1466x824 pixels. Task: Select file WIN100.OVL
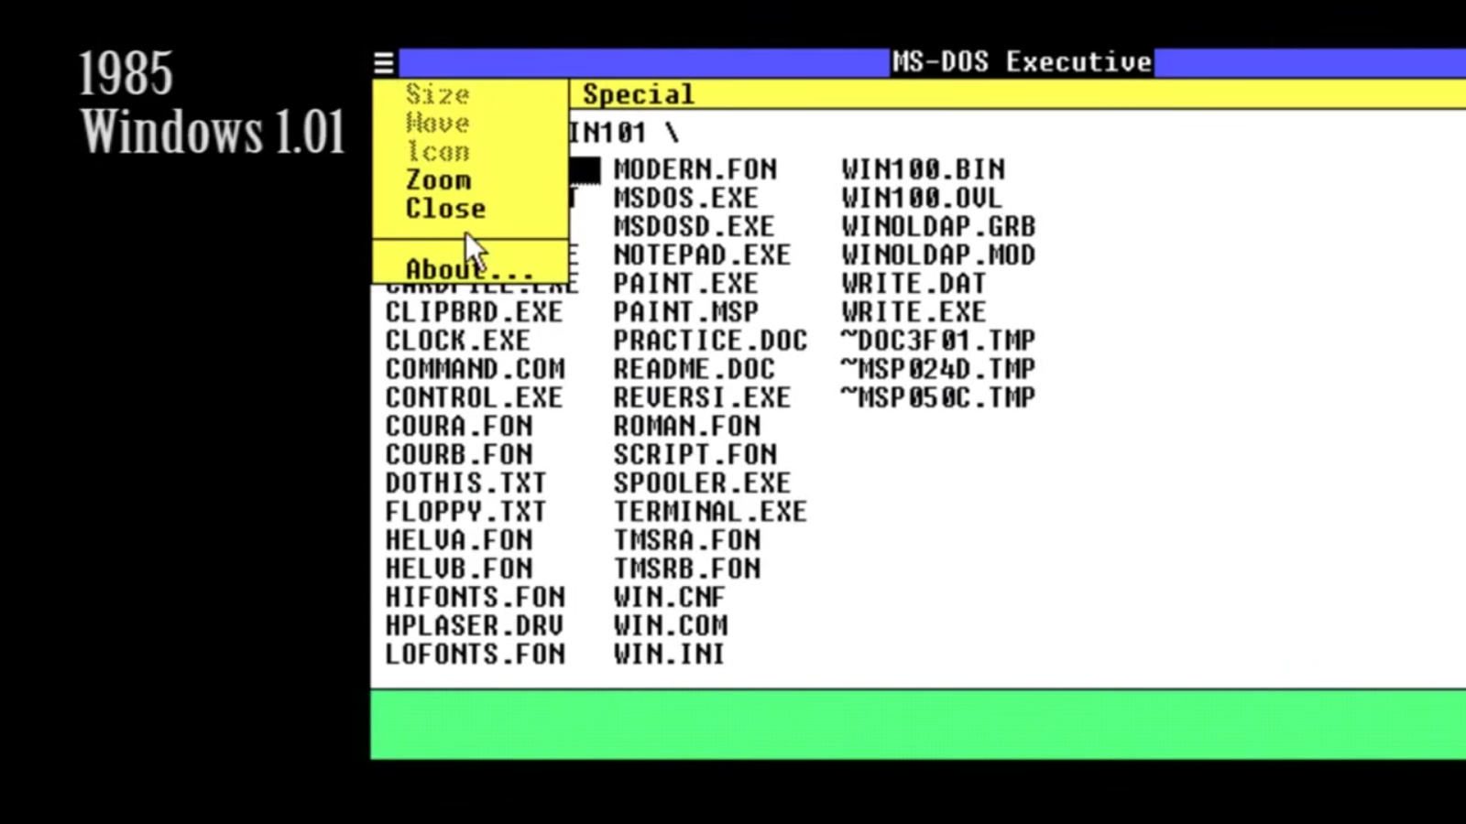click(x=922, y=198)
